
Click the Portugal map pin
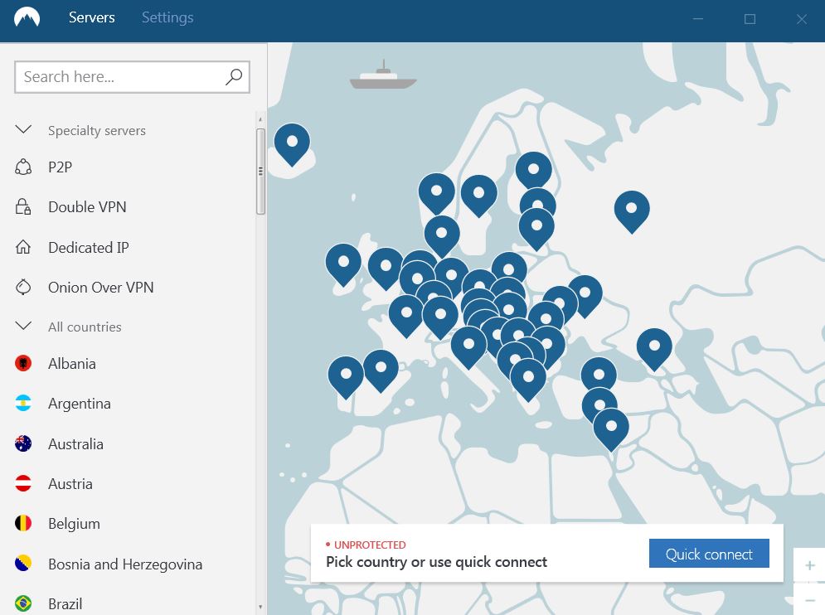tap(346, 375)
